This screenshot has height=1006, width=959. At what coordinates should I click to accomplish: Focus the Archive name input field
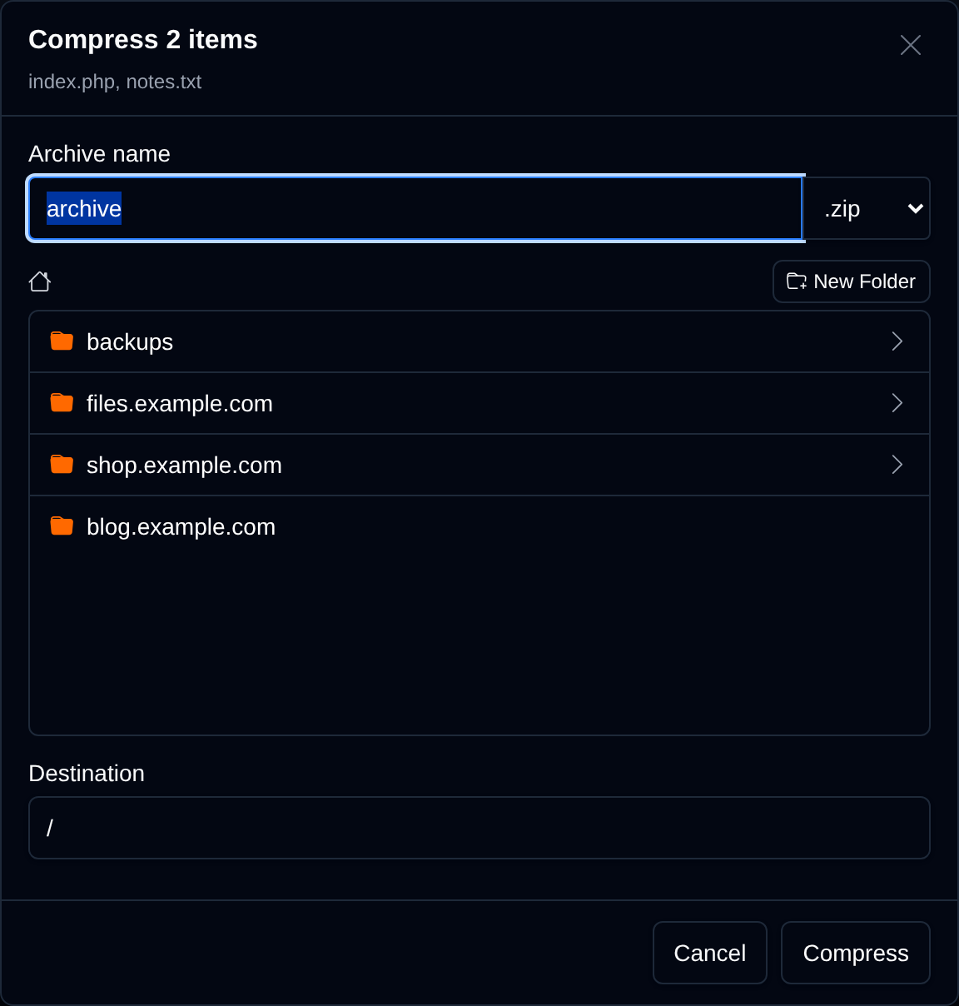(415, 208)
